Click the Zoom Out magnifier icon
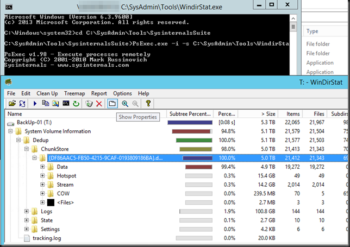350x247 pixels. tap(135, 104)
